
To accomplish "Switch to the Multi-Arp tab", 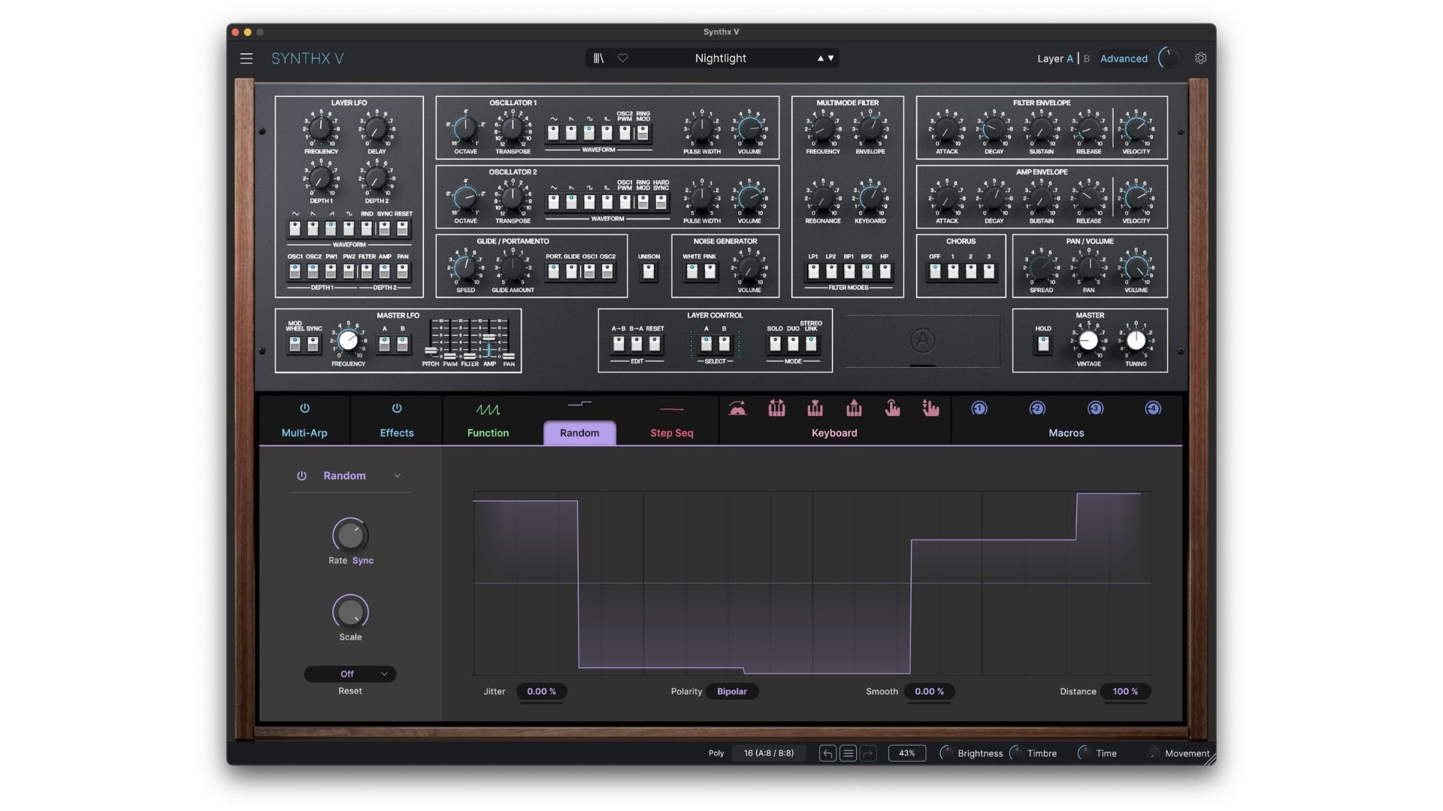I will pyautogui.click(x=304, y=433).
